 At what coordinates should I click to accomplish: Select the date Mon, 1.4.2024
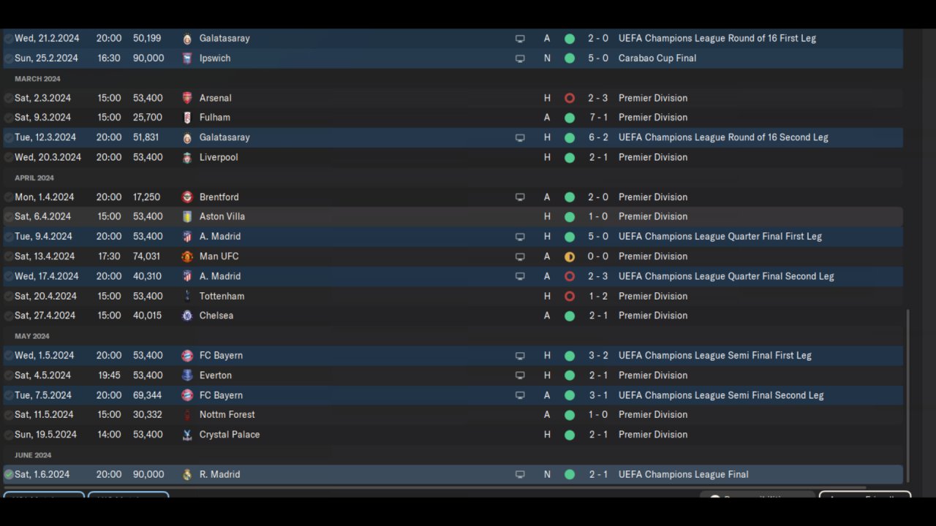(45, 197)
